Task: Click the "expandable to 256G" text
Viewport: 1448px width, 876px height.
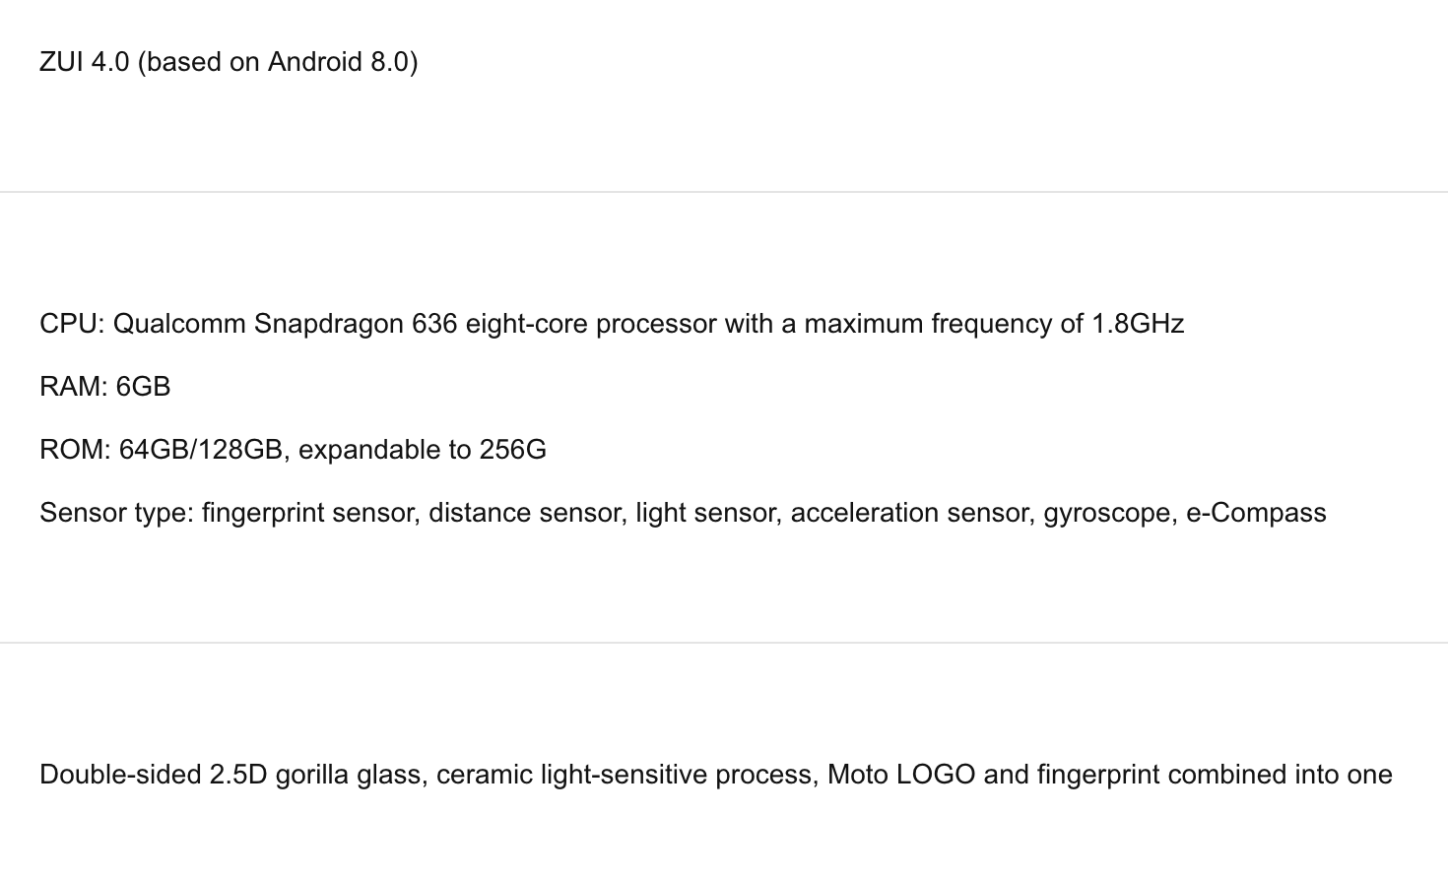Action: point(422,450)
